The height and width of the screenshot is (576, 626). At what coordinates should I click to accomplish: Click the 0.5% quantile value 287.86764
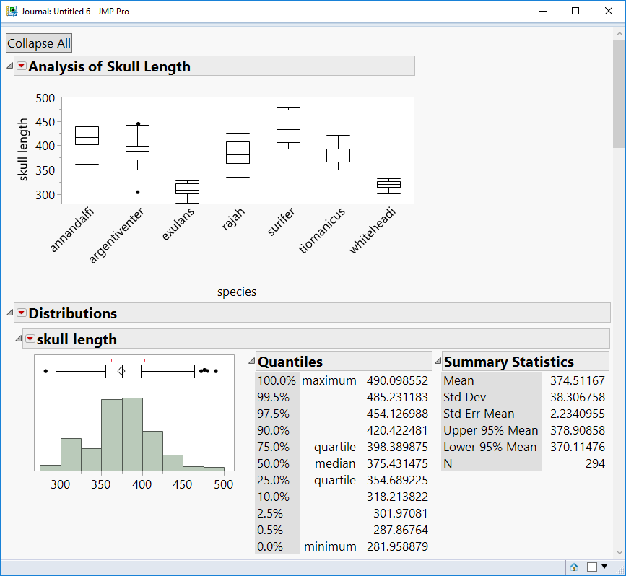click(x=401, y=530)
